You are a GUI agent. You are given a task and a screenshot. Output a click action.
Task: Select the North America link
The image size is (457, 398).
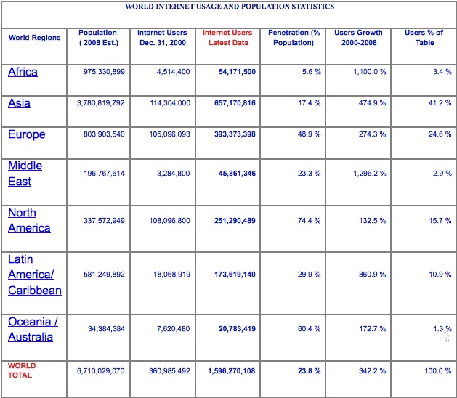pyautogui.click(x=29, y=220)
